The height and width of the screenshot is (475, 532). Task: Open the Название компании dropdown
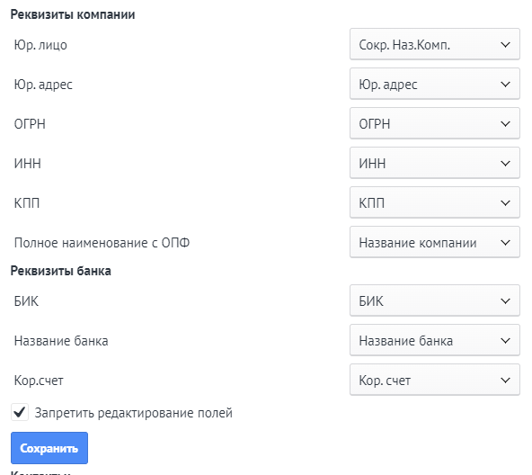(x=435, y=242)
